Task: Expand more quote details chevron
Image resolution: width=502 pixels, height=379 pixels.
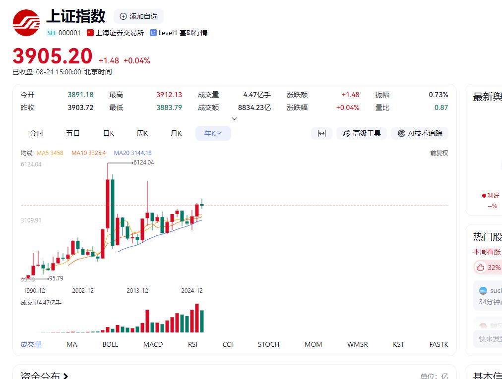Action: point(234,119)
